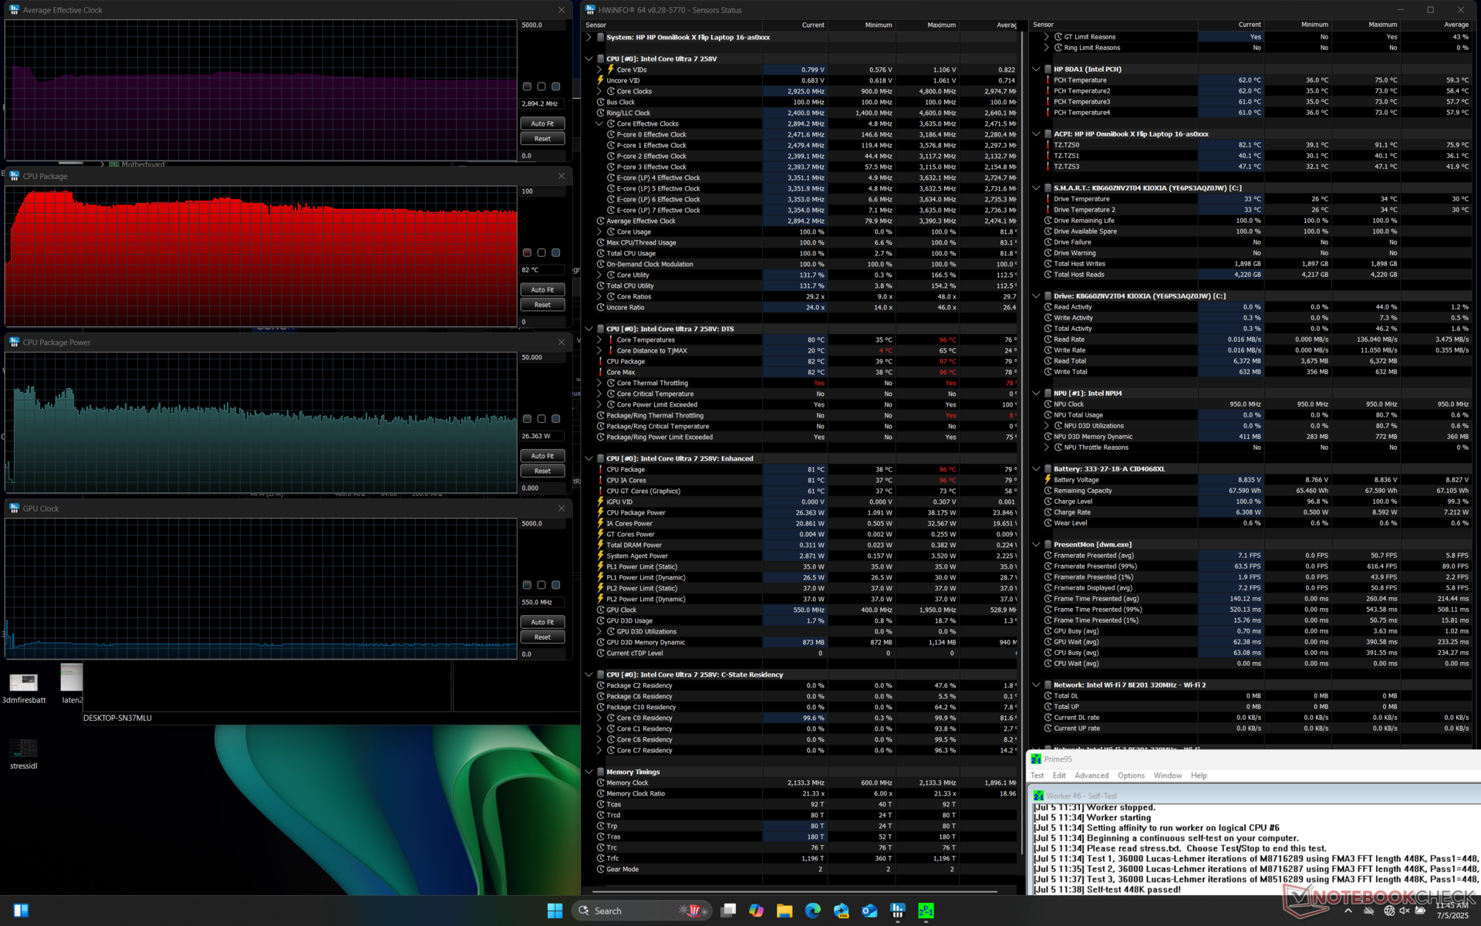Open Outlook from the taskbar
This screenshot has height=926, width=1481.
pyautogui.click(x=869, y=911)
